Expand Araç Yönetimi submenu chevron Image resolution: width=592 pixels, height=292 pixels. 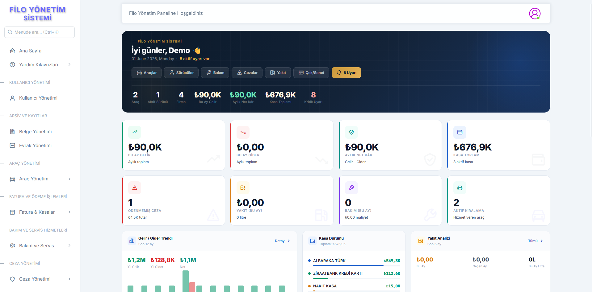click(x=69, y=179)
